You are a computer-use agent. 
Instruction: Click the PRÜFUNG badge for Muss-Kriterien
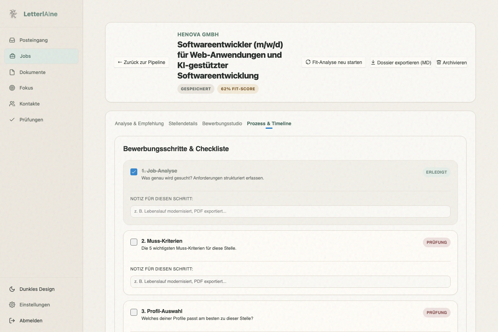tap(437, 242)
